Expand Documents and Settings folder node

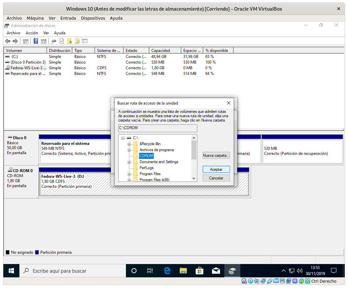tap(129, 162)
